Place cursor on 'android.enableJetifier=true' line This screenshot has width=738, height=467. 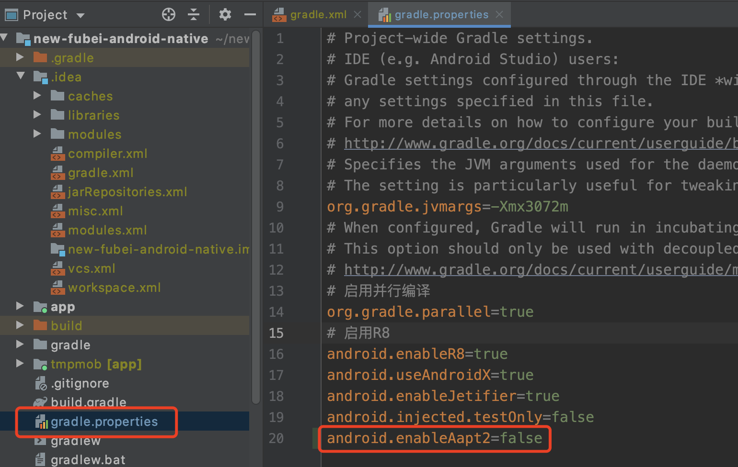pyautogui.click(x=443, y=396)
